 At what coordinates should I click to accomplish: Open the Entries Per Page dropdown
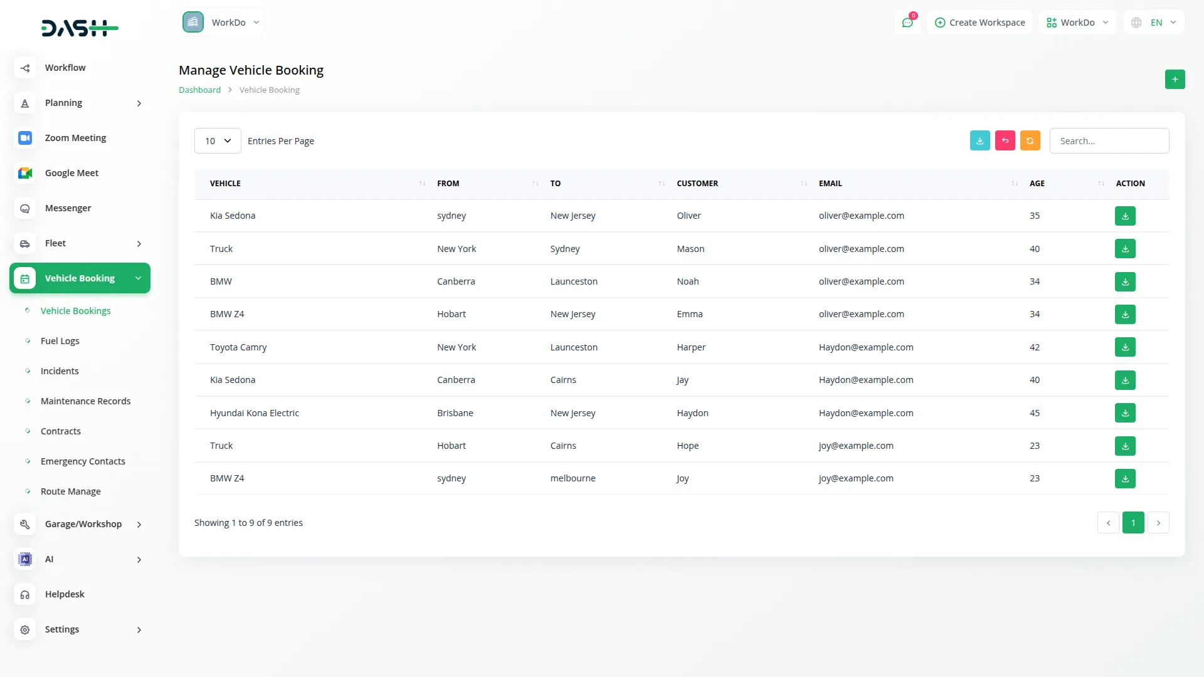tap(217, 140)
